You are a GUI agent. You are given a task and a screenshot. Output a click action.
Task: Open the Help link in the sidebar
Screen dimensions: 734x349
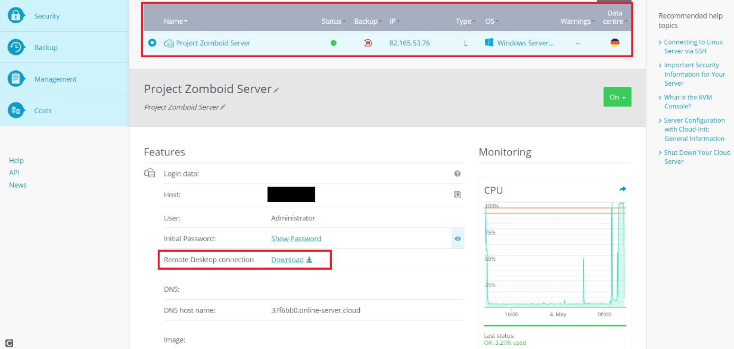[16, 160]
